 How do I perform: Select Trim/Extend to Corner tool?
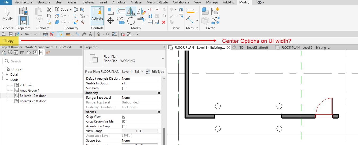pos(142,21)
